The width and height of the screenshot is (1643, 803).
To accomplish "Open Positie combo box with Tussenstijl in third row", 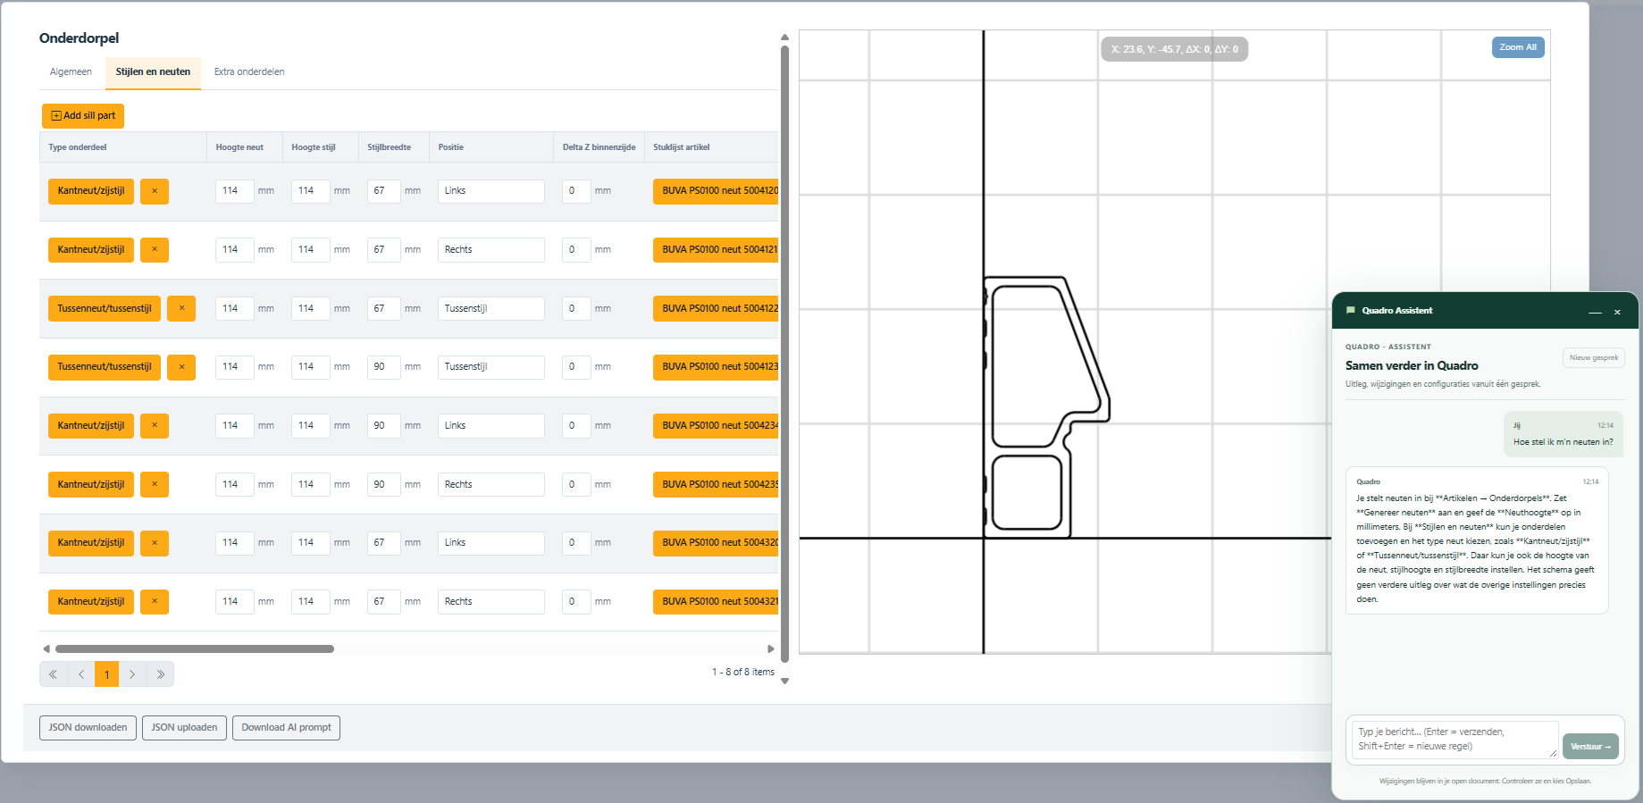I will point(491,308).
